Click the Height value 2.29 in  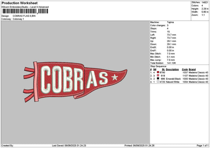click(205, 9)
